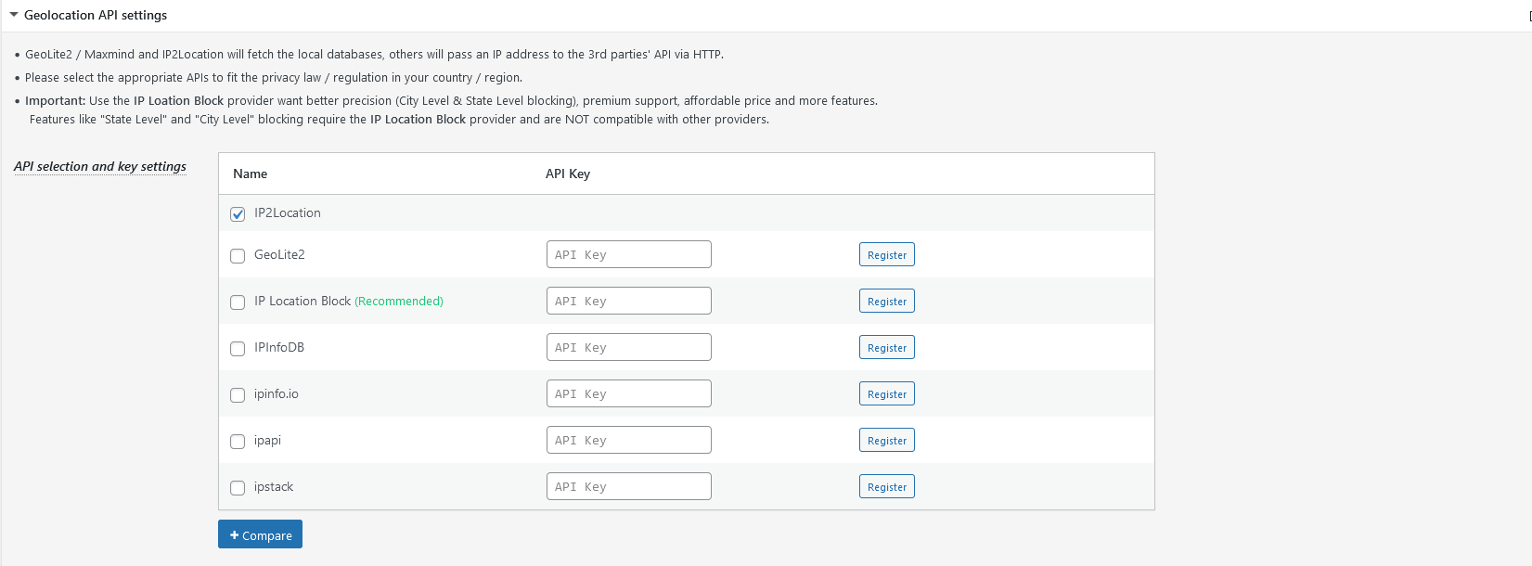Select the ipinfo.io checkbox
Viewport: 1532px width, 566px height.
238,394
